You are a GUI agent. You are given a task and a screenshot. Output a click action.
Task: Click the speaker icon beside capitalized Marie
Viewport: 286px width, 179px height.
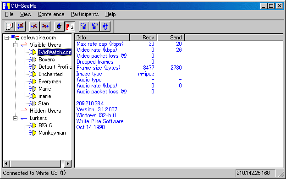click(33, 89)
